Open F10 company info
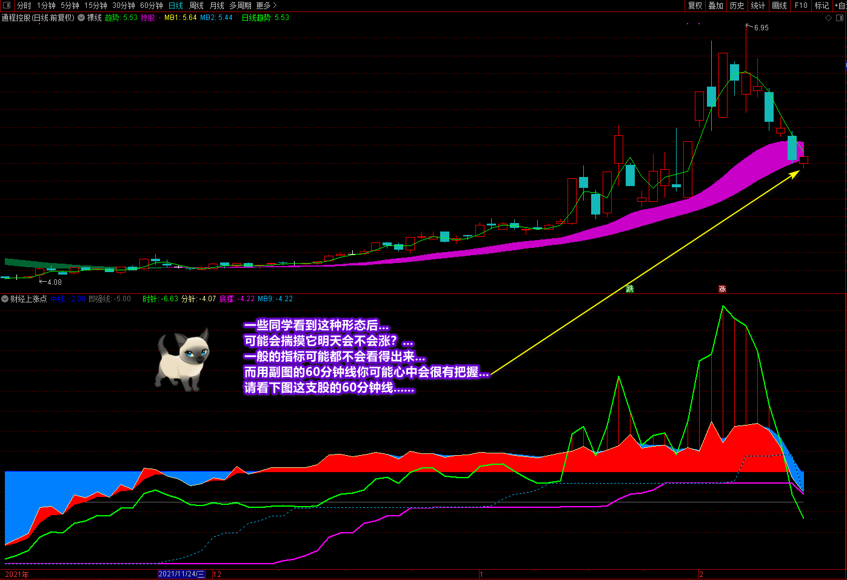The width and height of the screenshot is (847, 580). tap(801, 5)
